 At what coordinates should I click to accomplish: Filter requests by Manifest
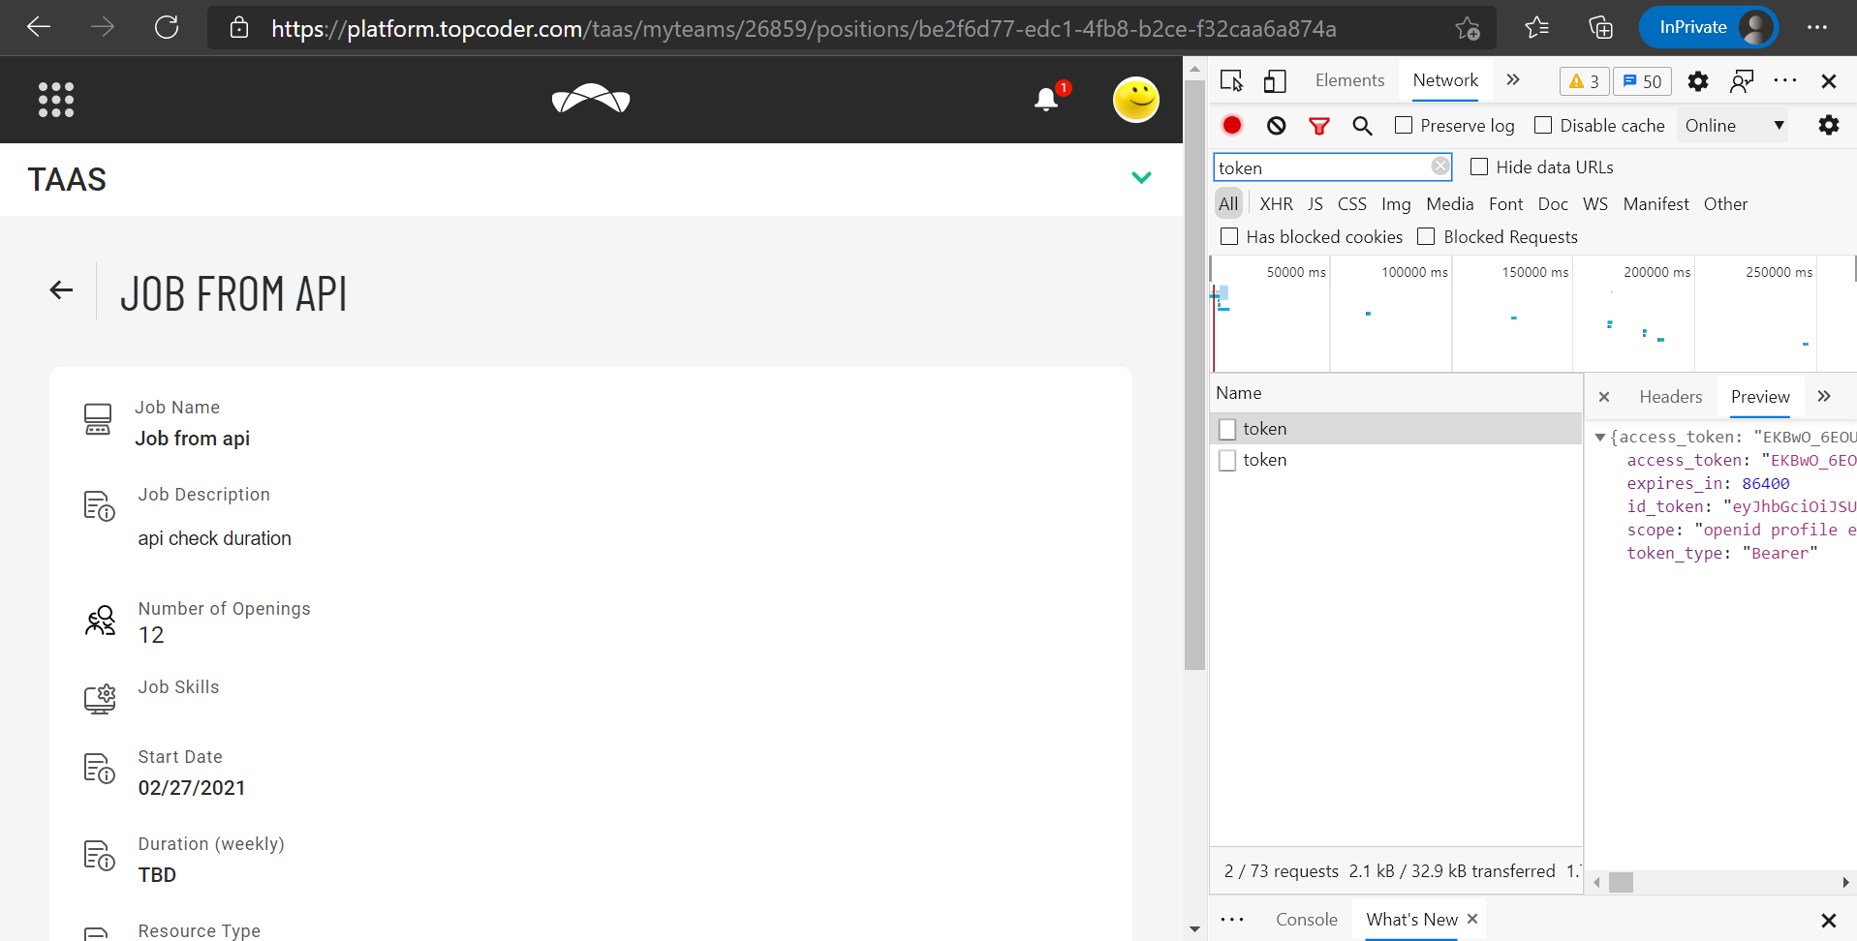click(x=1656, y=204)
